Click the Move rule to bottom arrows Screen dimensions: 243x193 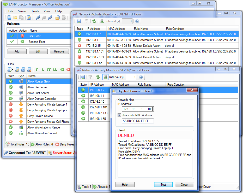tap(55, 69)
